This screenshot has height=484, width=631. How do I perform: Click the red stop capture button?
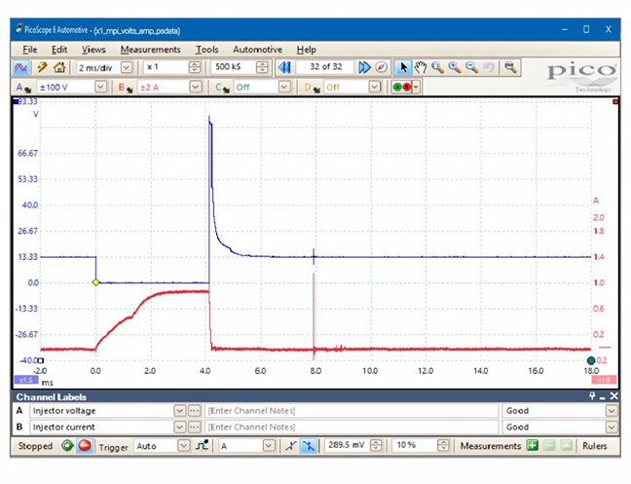84,446
